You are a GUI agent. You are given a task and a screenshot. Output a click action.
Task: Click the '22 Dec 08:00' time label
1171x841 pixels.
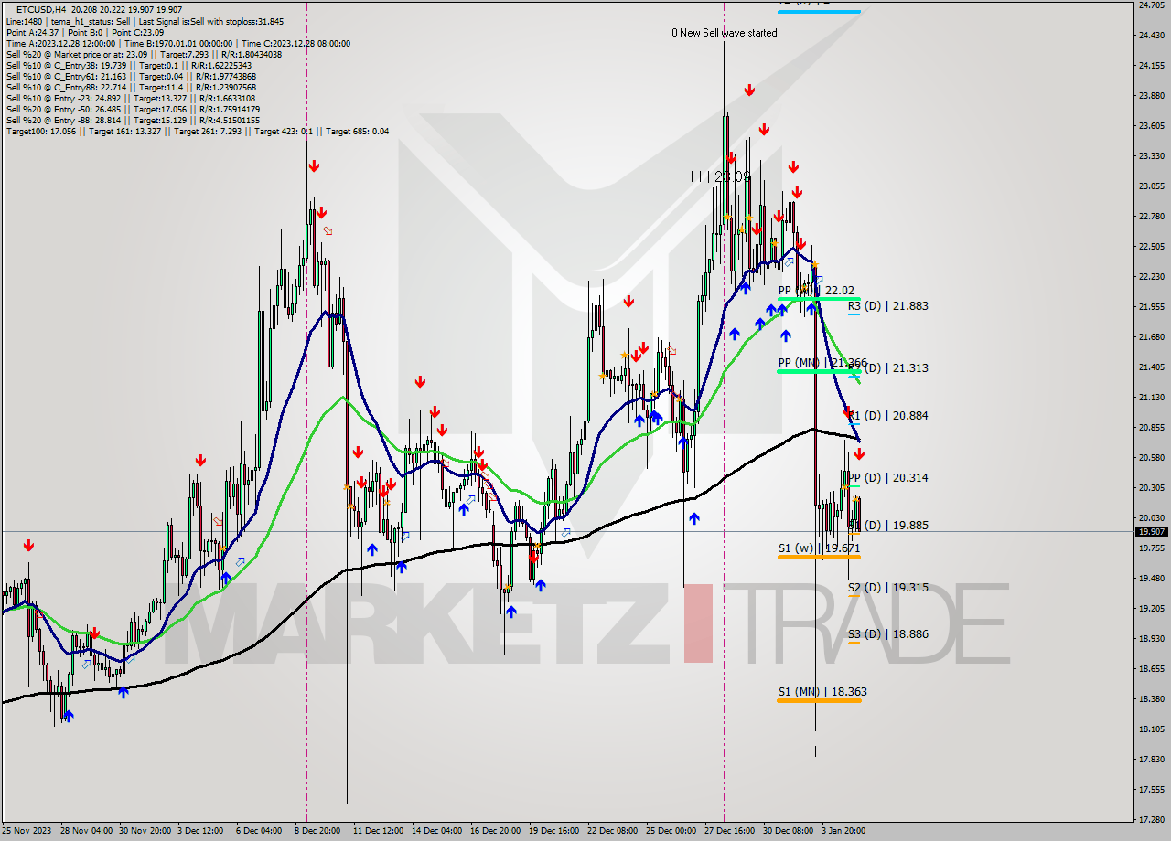coord(612,831)
